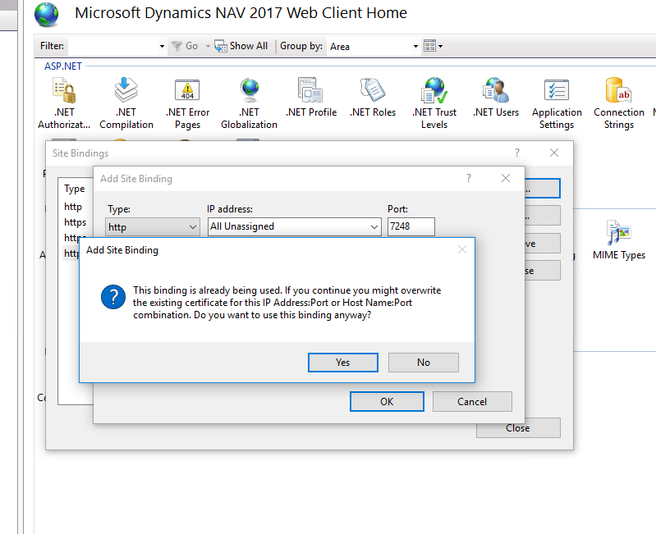656x534 pixels.
Task: Open the MIME Types feature
Action: [619, 240]
